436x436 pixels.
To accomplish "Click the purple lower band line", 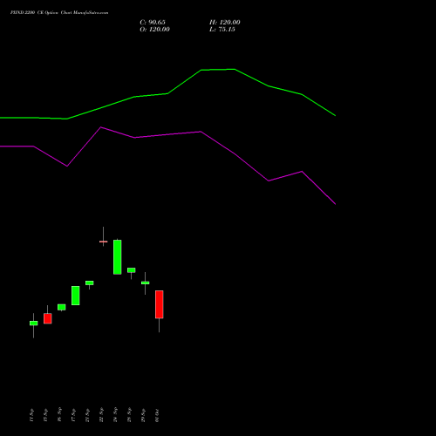I will [x=167, y=134].
